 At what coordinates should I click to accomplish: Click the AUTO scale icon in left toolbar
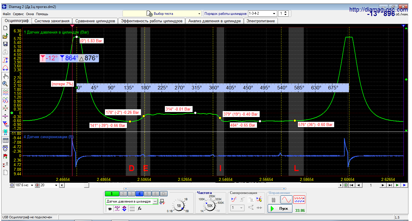pyautogui.click(x=5, y=52)
